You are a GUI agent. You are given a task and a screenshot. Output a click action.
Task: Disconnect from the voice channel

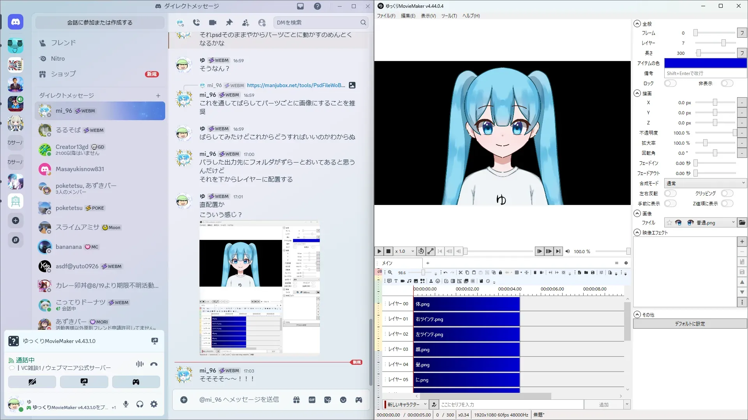pyautogui.click(x=154, y=364)
